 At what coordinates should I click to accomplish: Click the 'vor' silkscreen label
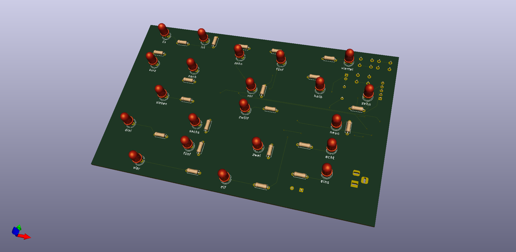250,96
